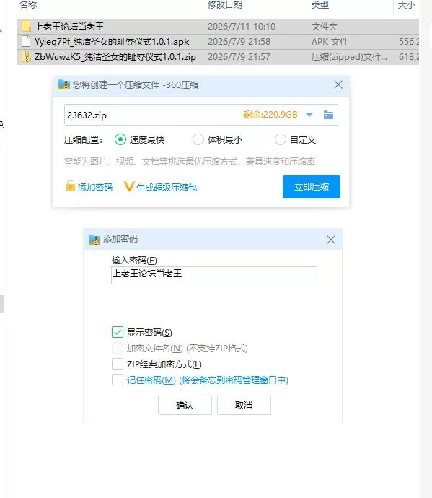The height and width of the screenshot is (498, 432).
Task: Click the 生成超级压缩包 link
Action: click(167, 188)
